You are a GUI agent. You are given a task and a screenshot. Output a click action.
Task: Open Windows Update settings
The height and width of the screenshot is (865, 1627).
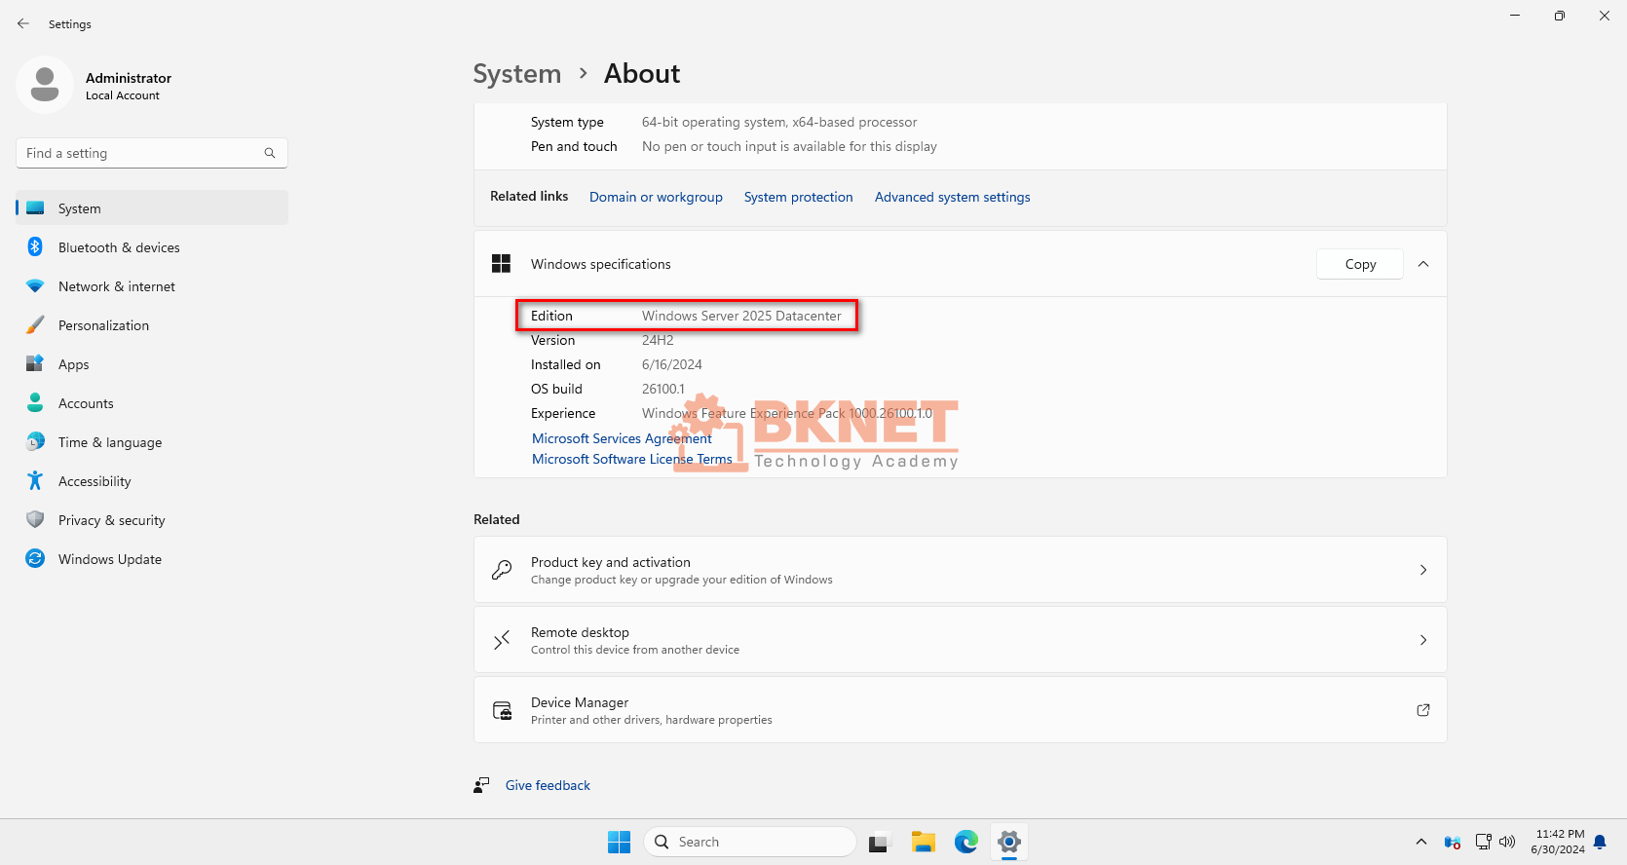152,559
